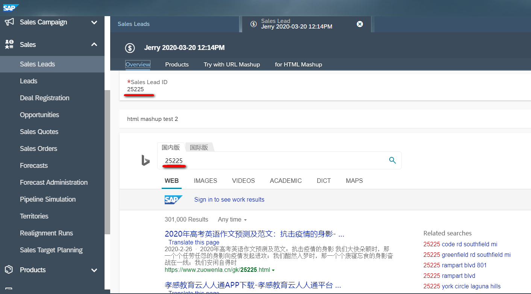Click the Bing logo icon
531x294 pixels.
pyautogui.click(x=146, y=160)
